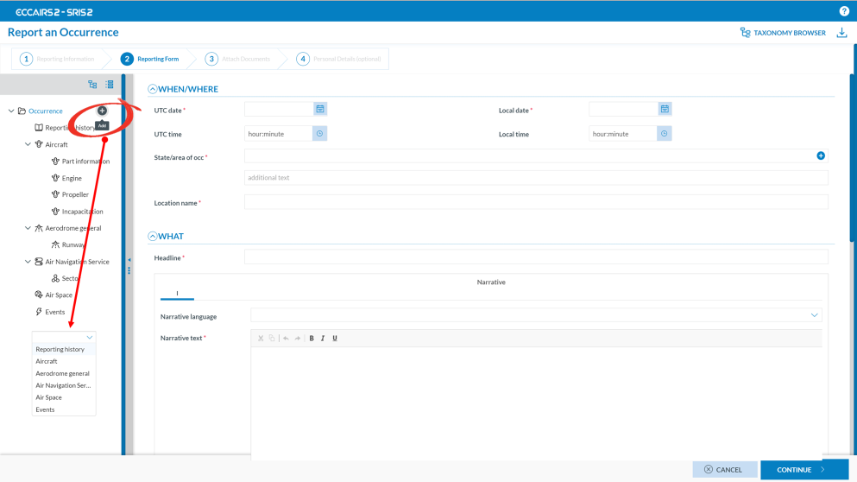Click the Cancel button

pyautogui.click(x=725, y=469)
